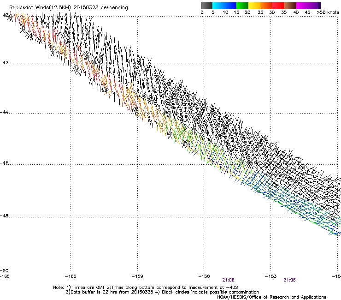Click the -156 longitude axis label
The image size is (341, 300).
[204, 276]
